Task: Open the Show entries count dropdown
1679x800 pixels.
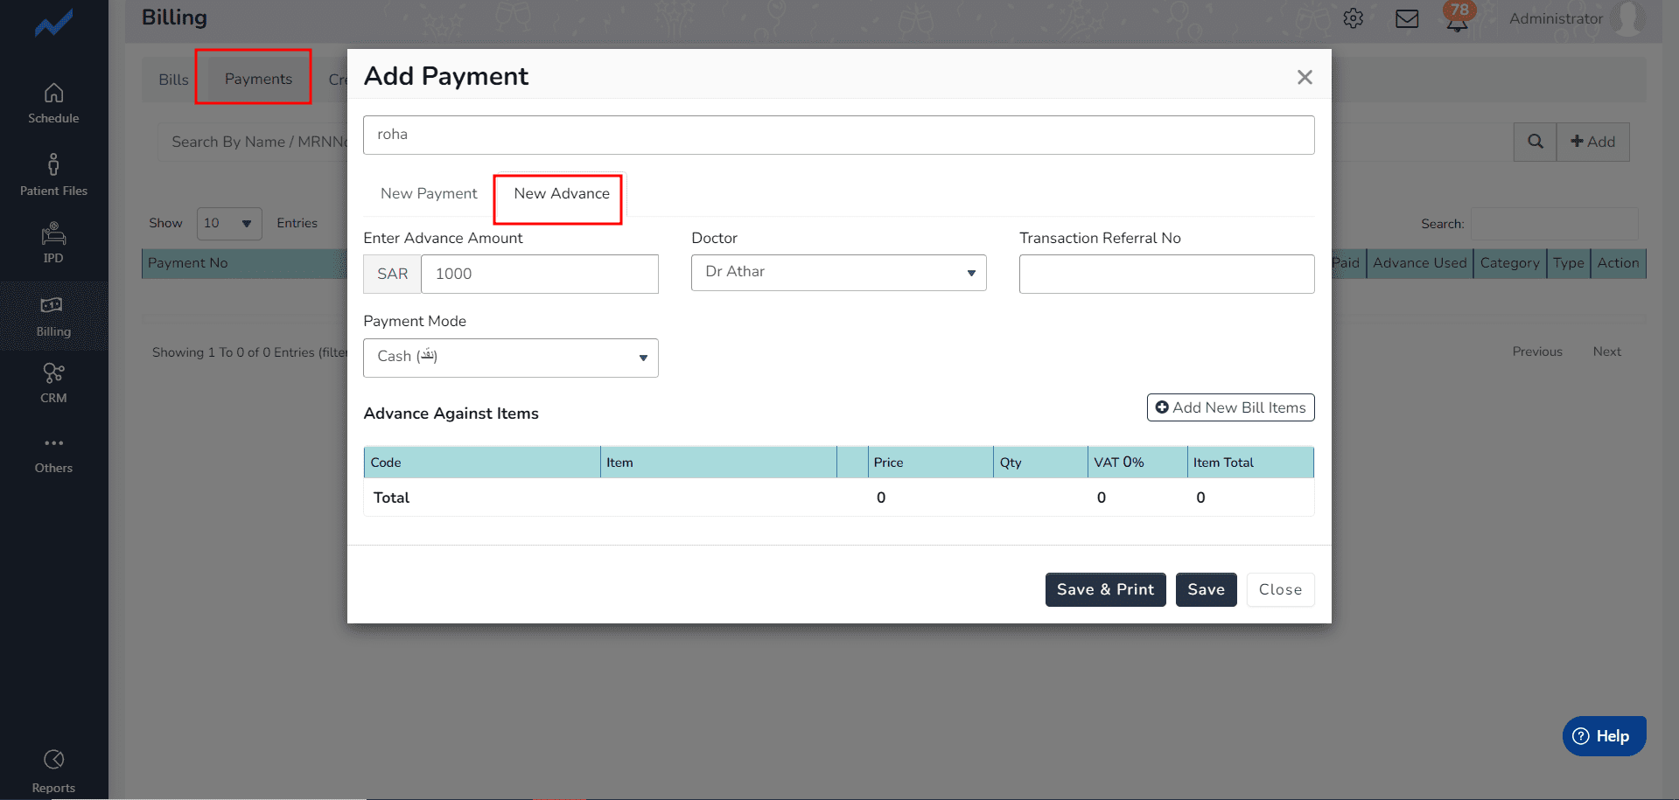Action: (228, 224)
